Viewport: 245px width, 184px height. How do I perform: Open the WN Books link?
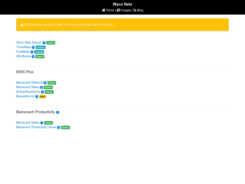[24, 56]
